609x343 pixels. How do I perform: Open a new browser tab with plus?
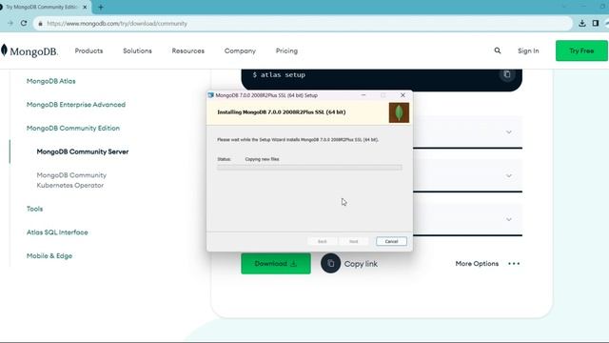coord(101,7)
